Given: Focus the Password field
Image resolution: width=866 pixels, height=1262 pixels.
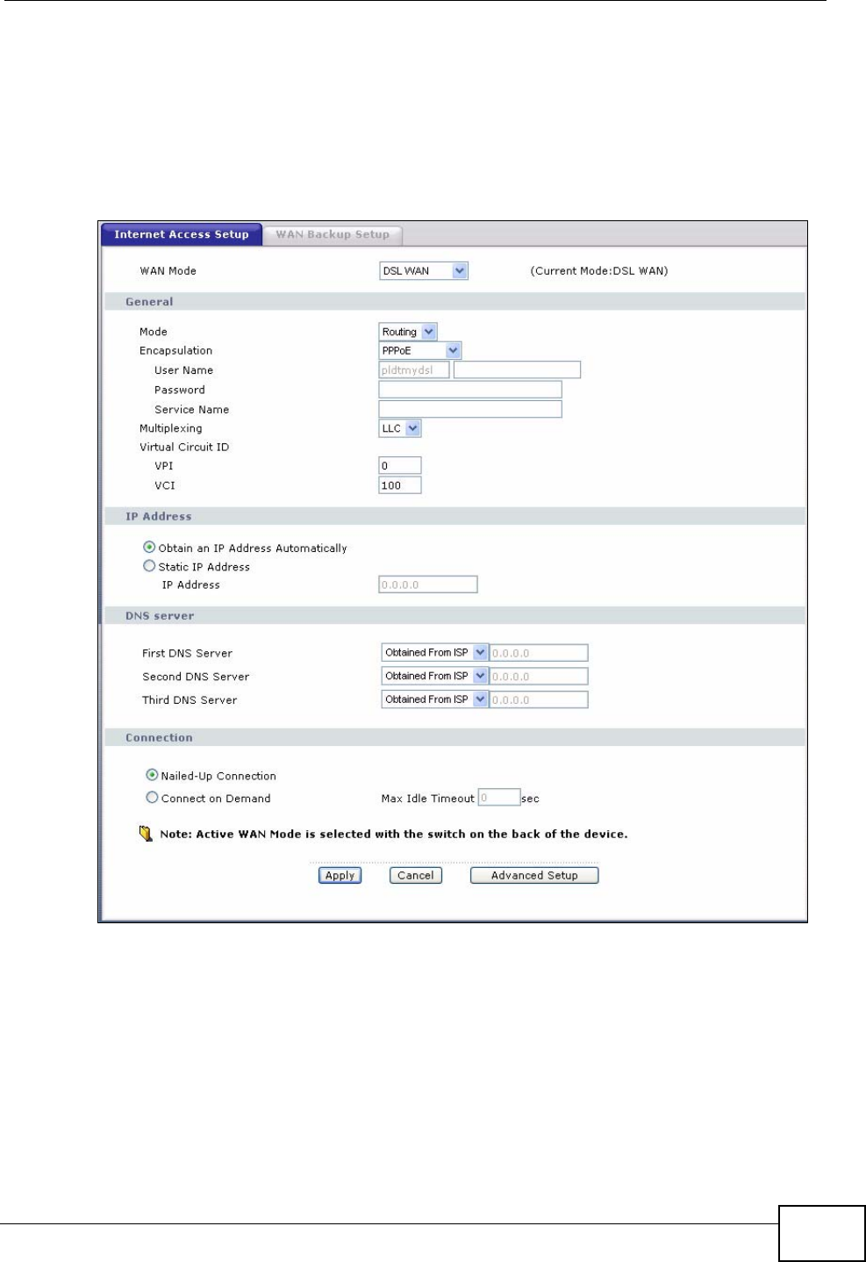Looking at the screenshot, I should [x=470, y=389].
